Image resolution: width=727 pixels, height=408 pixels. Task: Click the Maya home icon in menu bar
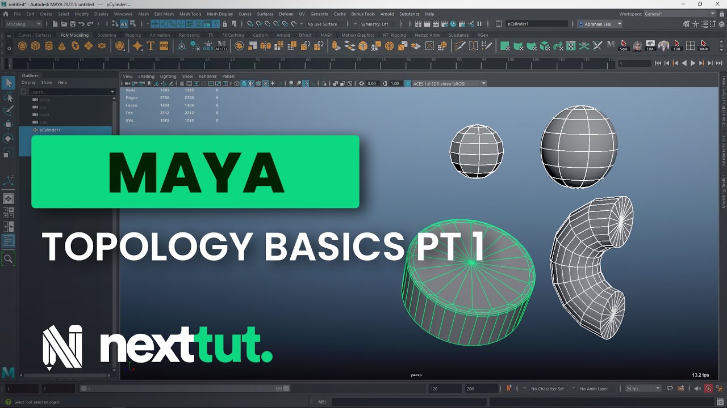click(x=6, y=14)
